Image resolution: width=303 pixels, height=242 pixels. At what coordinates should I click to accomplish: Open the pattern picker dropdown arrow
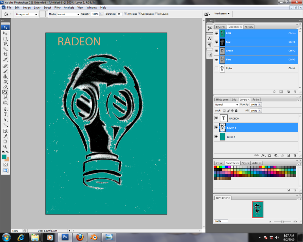coord(46,14)
